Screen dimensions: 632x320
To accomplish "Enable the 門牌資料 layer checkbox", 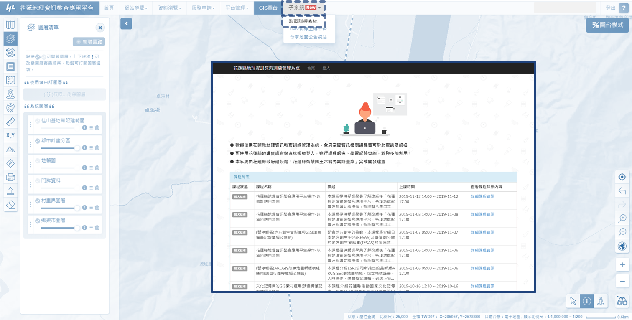I will pyautogui.click(x=38, y=180).
